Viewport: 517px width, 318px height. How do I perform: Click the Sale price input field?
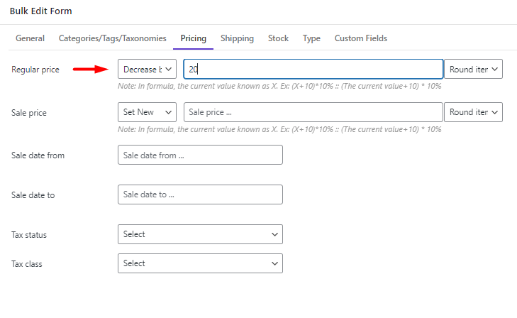tap(313, 112)
